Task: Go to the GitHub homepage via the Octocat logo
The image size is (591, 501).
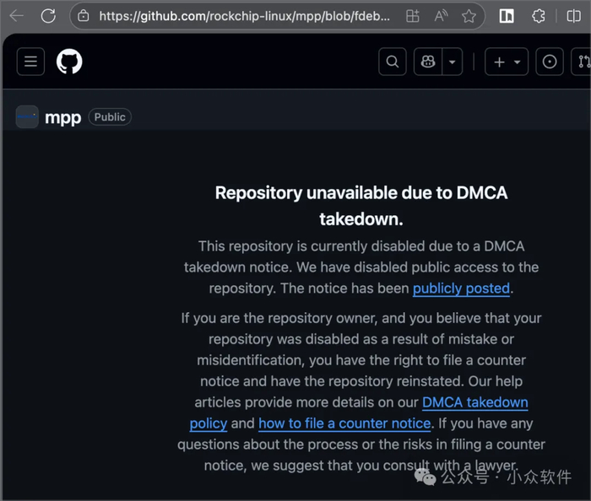Action: pyautogui.click(x=69, y=62)
